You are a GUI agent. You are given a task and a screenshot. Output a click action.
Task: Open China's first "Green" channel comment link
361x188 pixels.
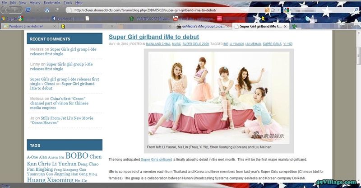click(x=59, y=103)
